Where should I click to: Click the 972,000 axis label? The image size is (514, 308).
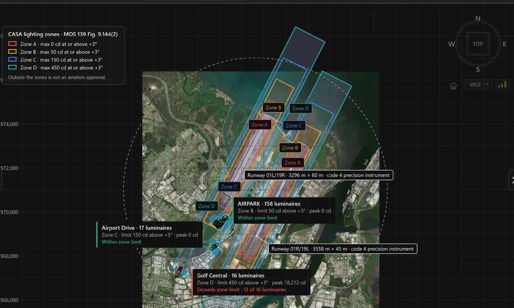pos(9,168)
